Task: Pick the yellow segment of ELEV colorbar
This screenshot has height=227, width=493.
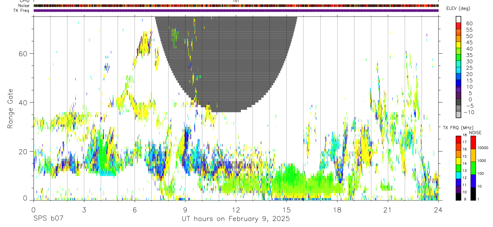Action: [458, 45]
